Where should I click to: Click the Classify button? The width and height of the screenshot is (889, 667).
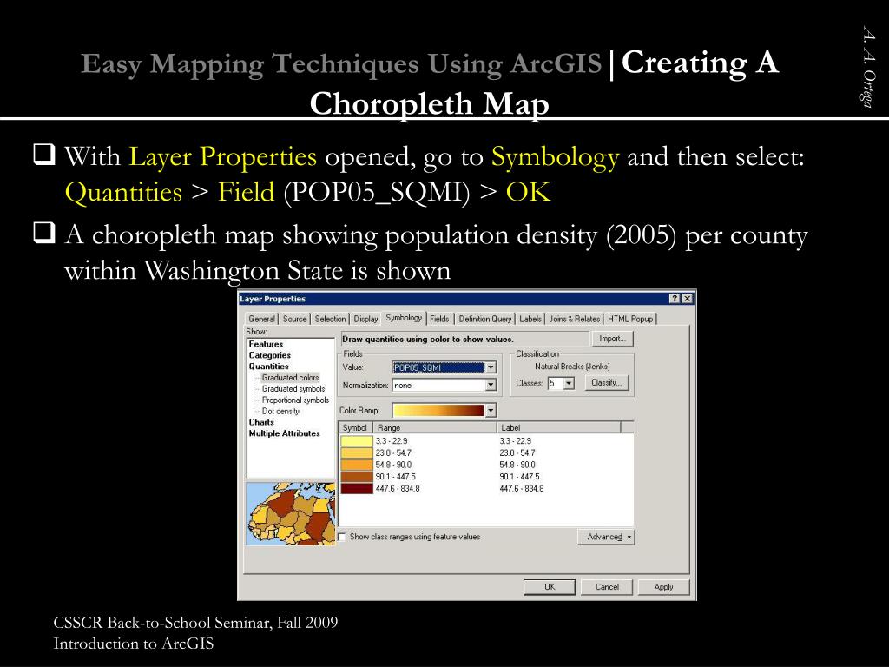[x=606, y=383]
